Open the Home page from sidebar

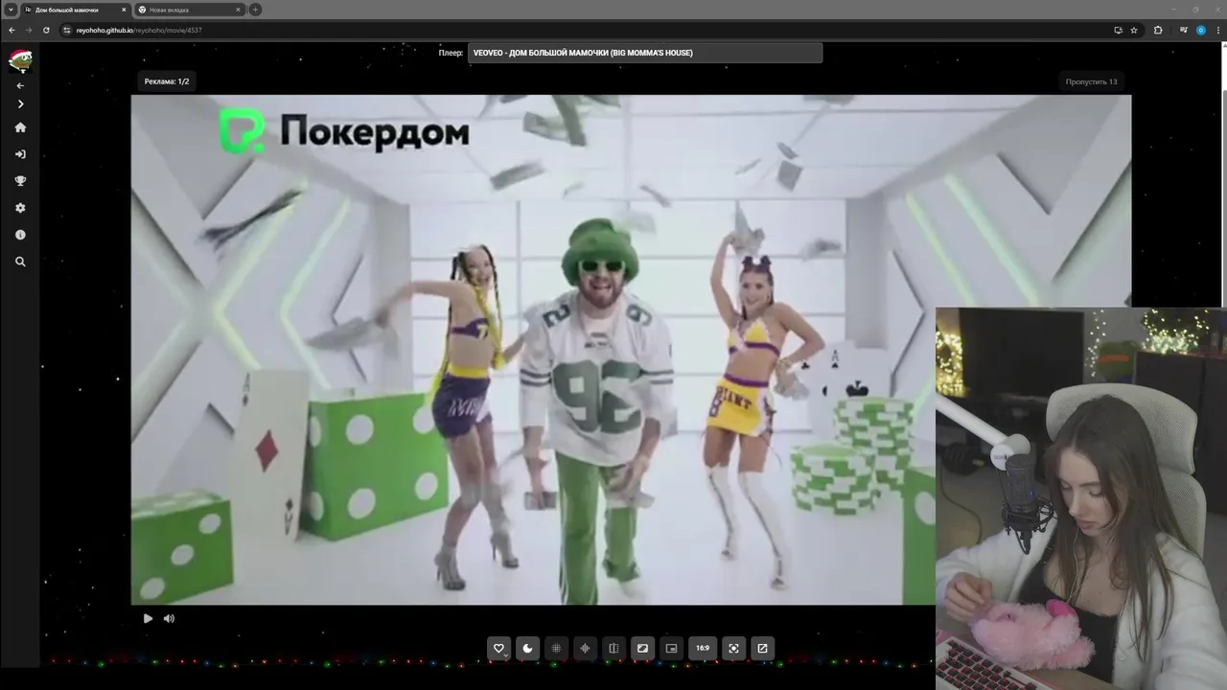pos(20,127)
